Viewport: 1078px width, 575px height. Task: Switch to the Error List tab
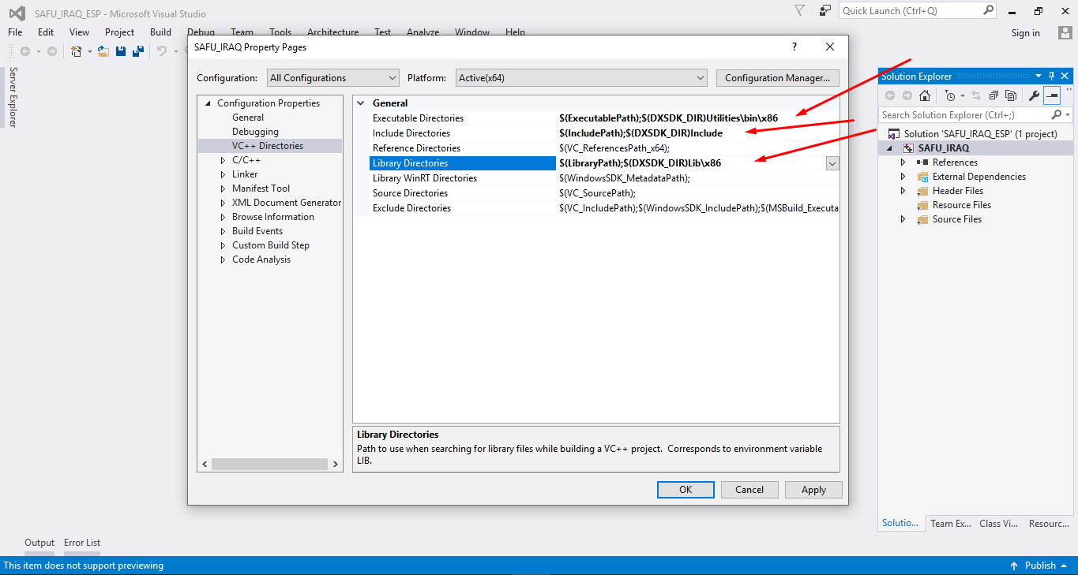(82, 543)
